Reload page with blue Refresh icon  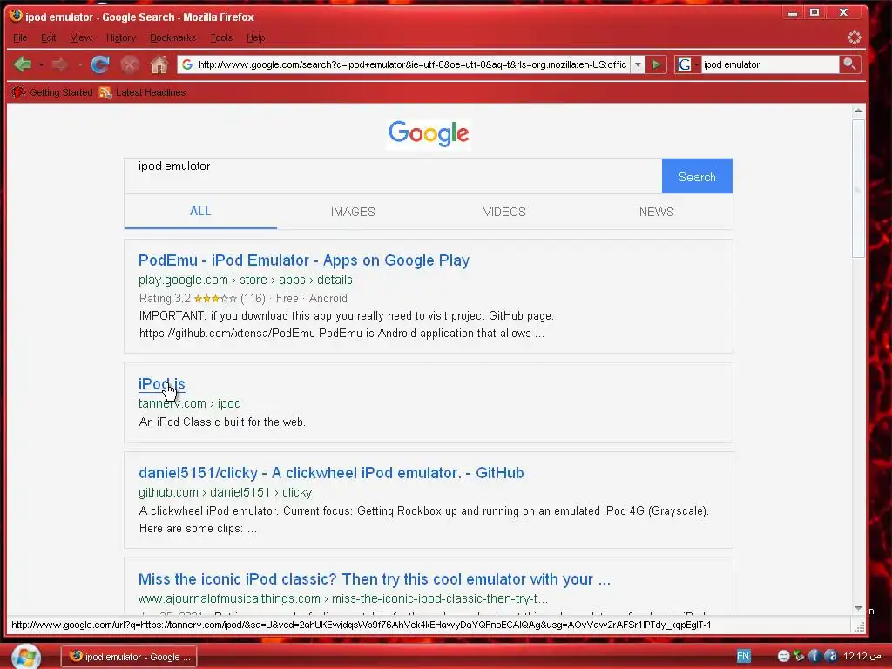tap(100, 64)
